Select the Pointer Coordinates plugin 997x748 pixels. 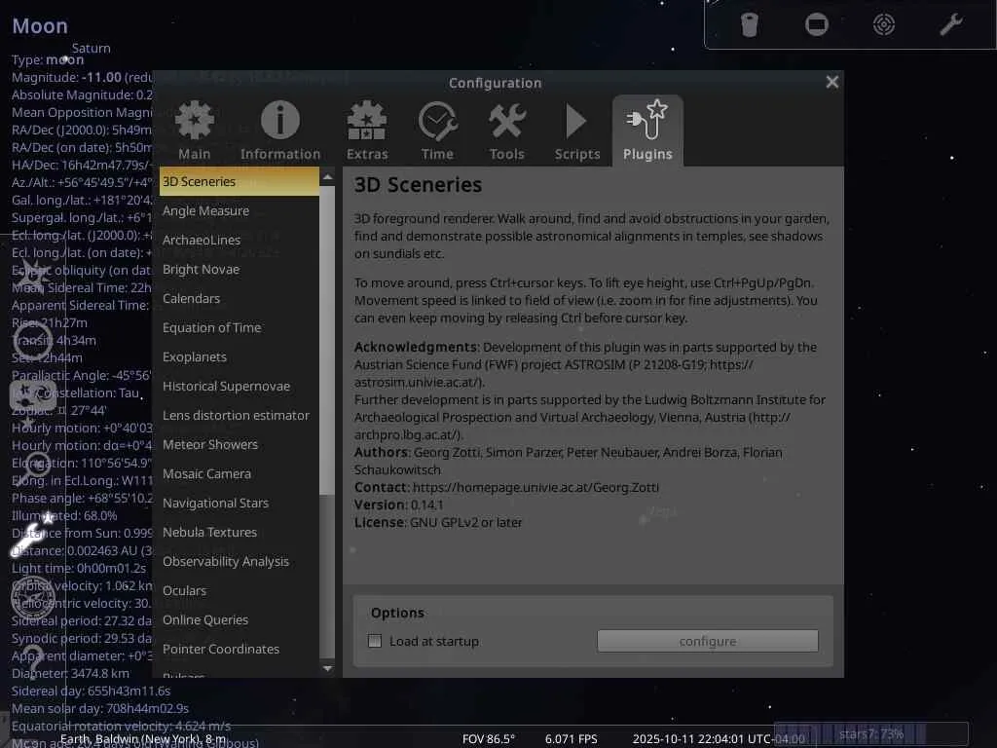tap(240, 650)
